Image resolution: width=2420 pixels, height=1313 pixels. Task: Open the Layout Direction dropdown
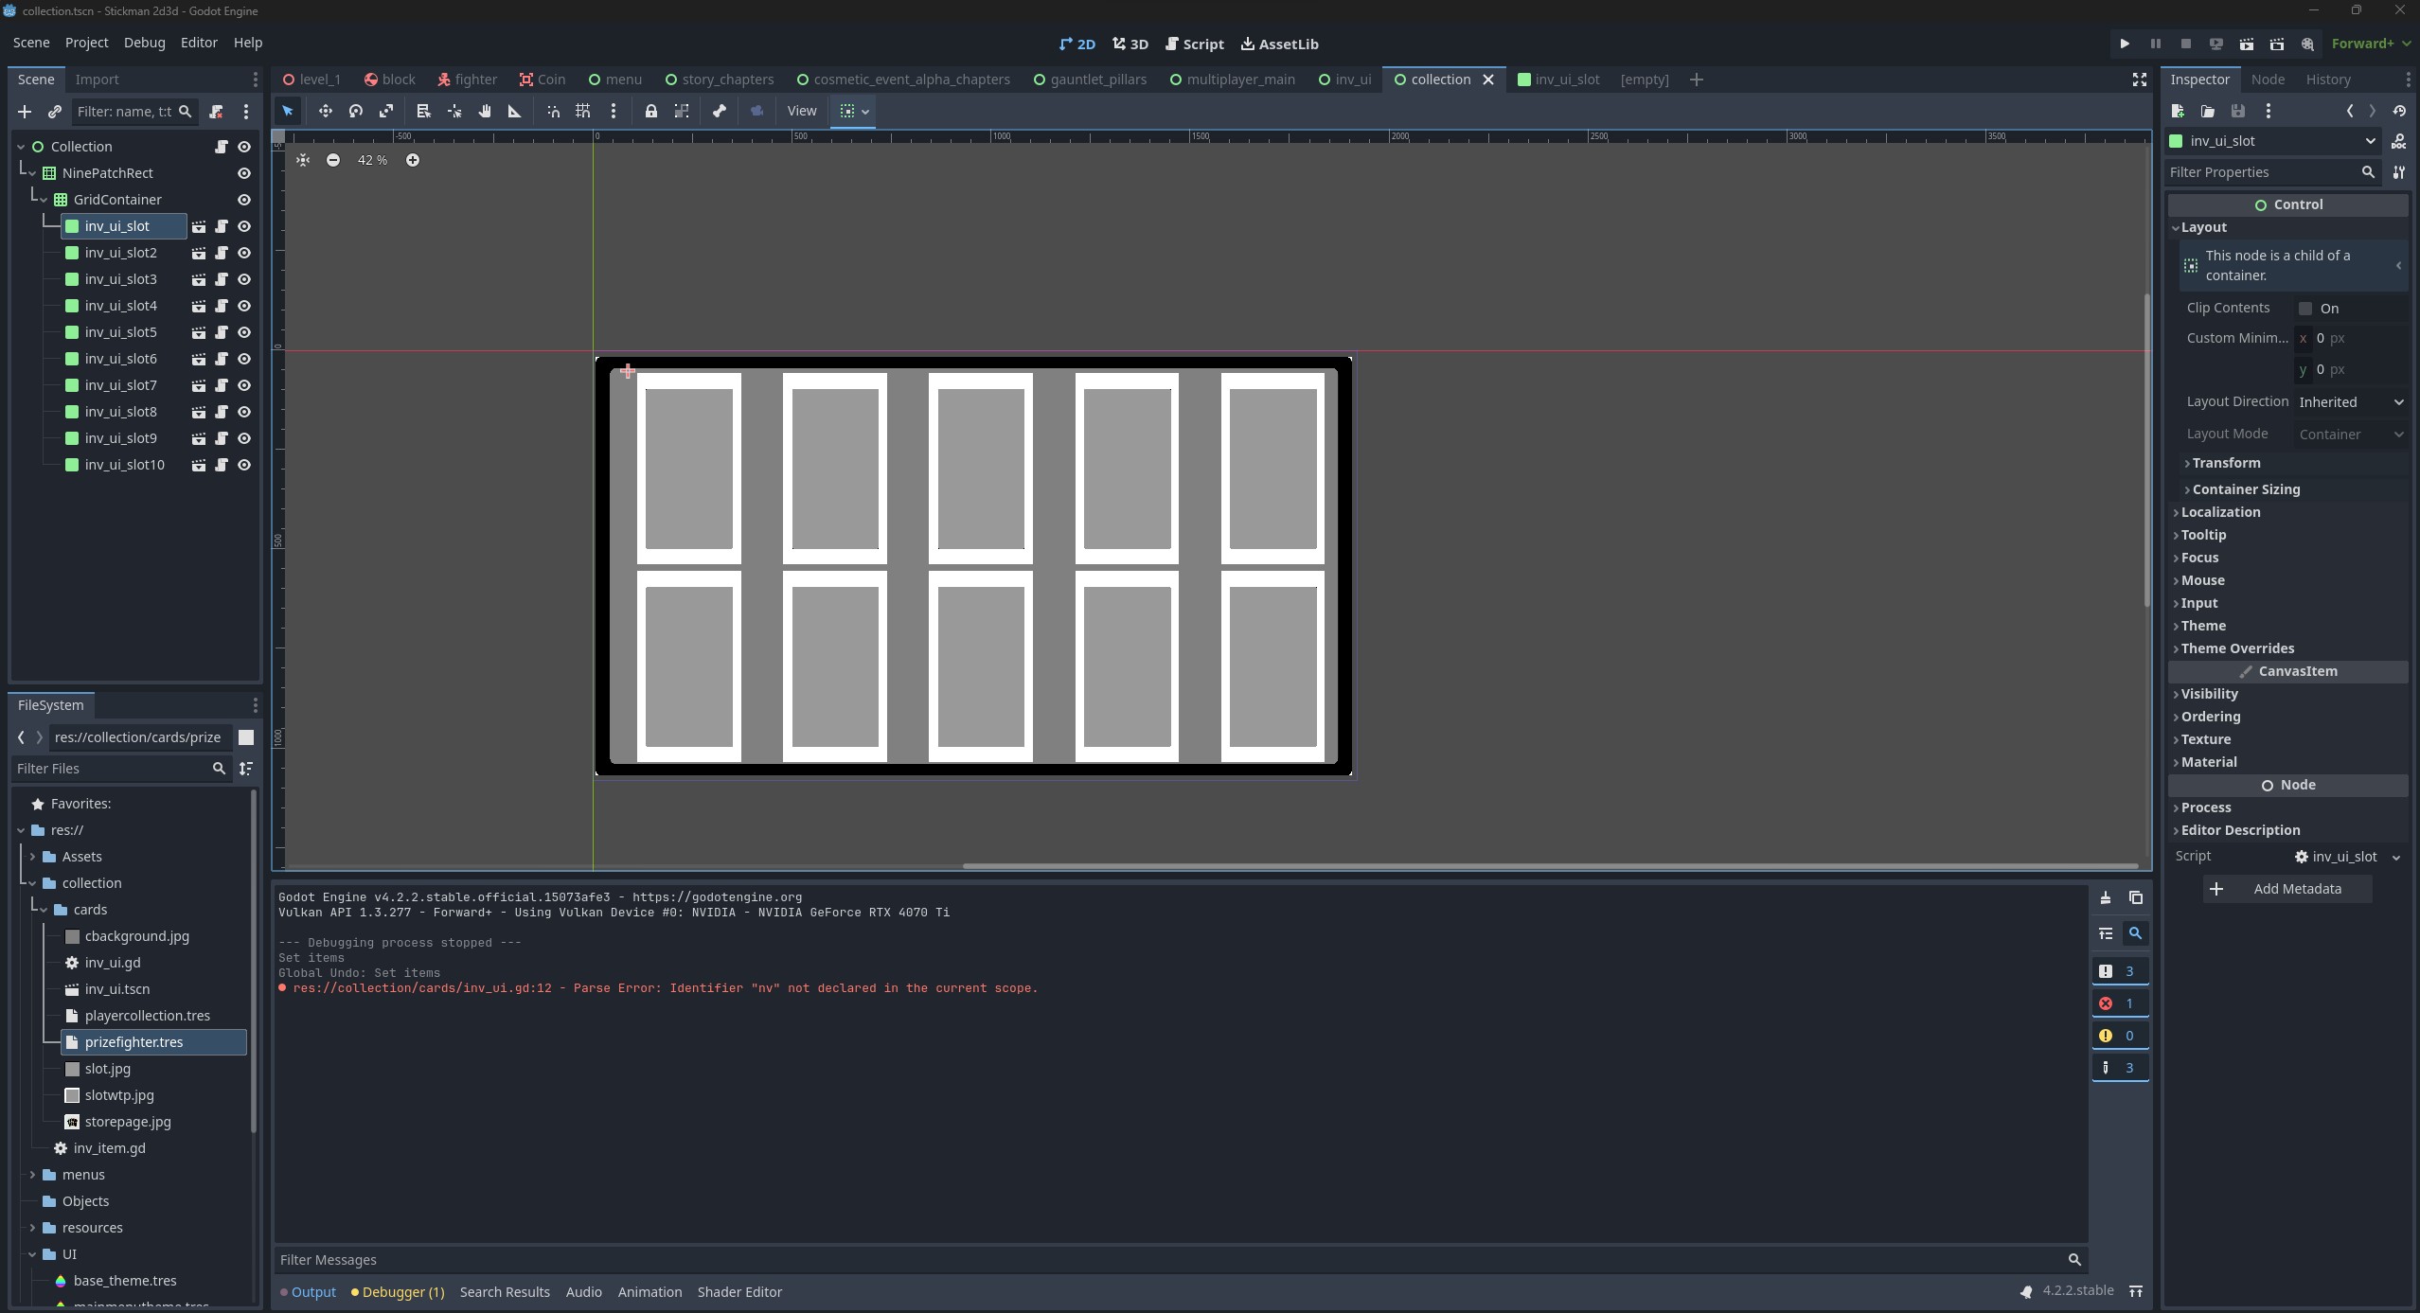[2350, 402]
